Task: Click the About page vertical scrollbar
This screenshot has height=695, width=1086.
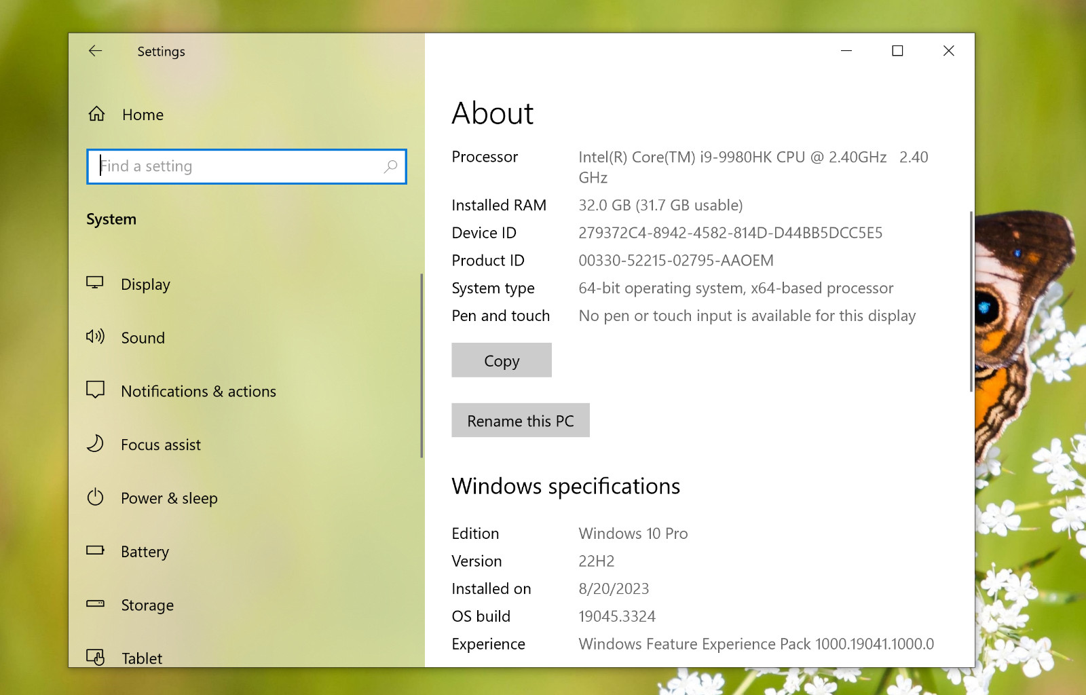Action: point(971,301)
